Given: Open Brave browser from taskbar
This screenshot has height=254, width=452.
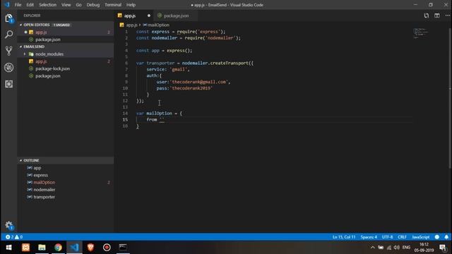Looking at the screenshot, I should [x=90, y=248].
